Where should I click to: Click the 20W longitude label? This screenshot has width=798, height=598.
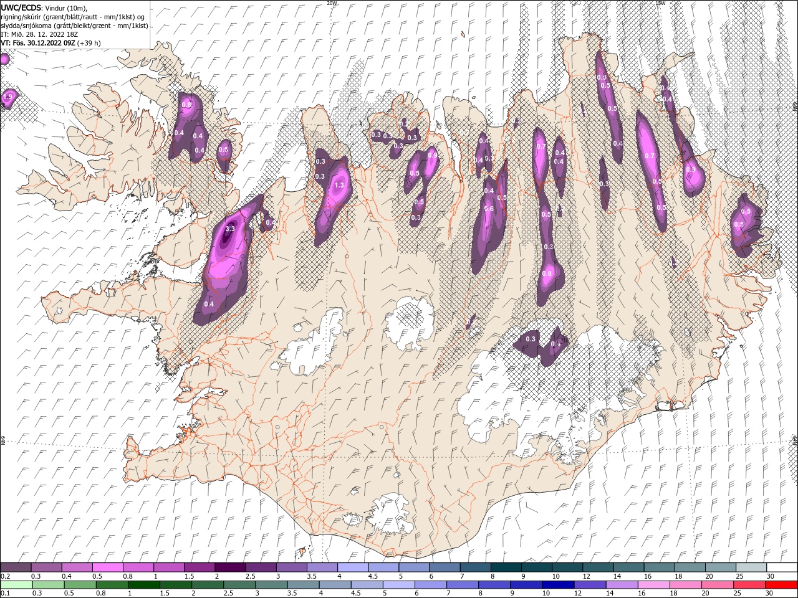(332, 3)
